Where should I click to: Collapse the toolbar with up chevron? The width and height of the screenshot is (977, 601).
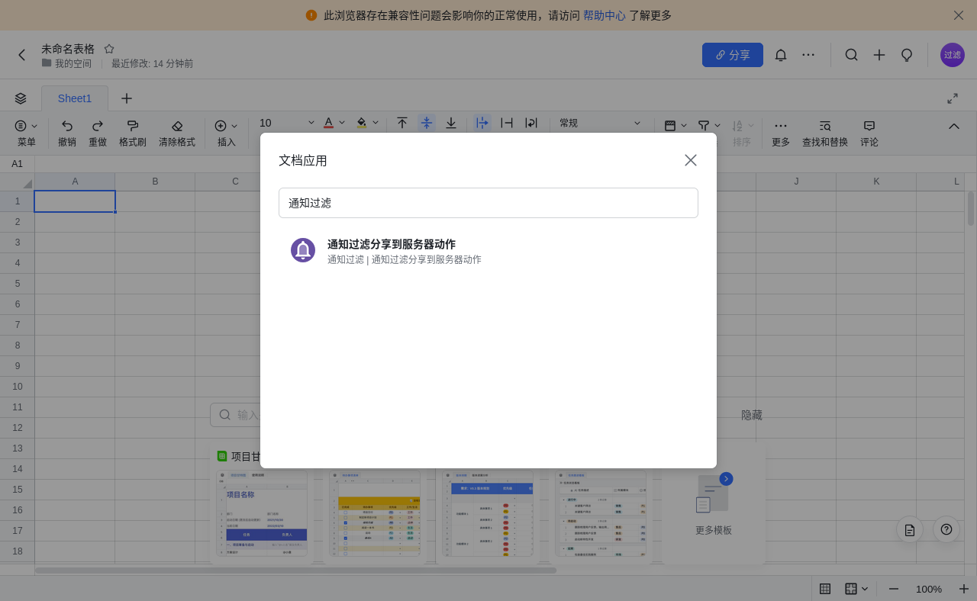[x=954, y=126]
